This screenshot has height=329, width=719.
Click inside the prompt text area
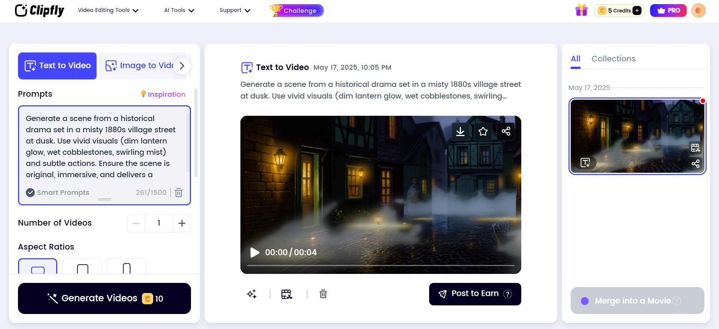click(x=104, y=147)
